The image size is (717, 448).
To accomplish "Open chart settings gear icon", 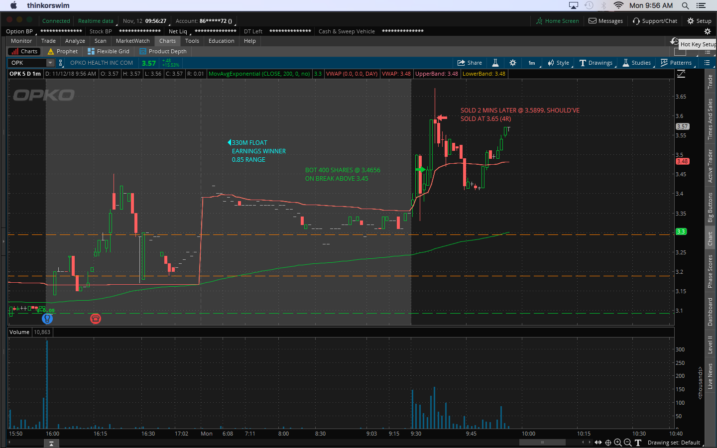I will [x=513, y=63].
